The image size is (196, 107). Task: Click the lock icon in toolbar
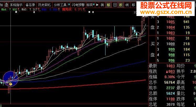(x=6, y=5)
